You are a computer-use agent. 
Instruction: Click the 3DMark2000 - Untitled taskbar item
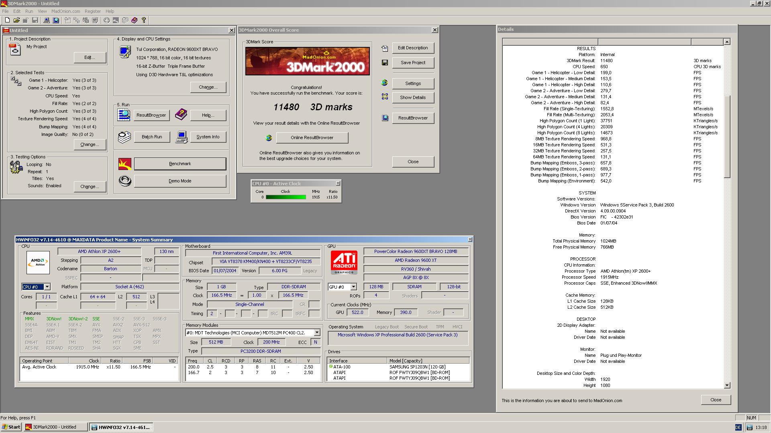coord(55,427)
